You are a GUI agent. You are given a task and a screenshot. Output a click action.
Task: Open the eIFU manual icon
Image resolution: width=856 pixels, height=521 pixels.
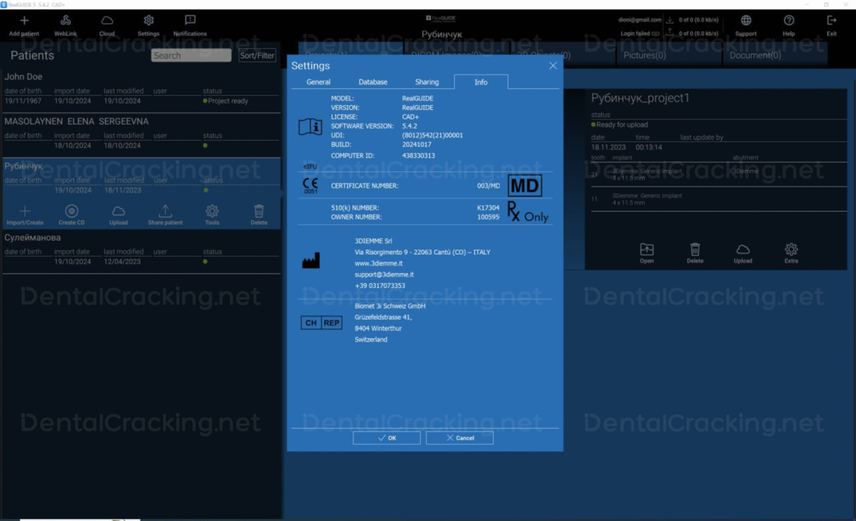coord(310,127)
